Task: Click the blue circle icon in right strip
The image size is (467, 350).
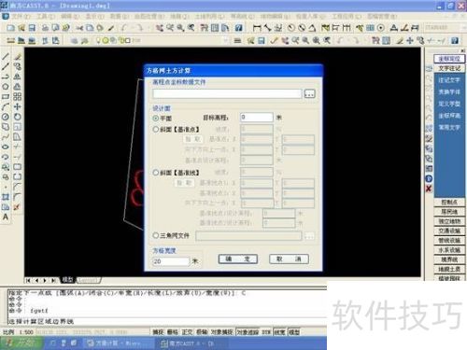Action: 429,178
